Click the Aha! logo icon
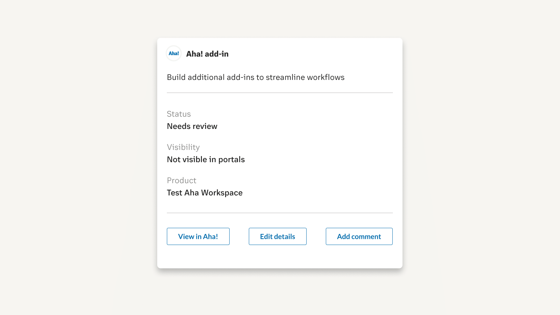This screenshot has width=560, height=315. tap(174, 53)
